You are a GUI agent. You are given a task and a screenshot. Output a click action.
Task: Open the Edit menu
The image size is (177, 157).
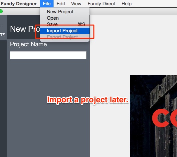[x=61, y=4]
